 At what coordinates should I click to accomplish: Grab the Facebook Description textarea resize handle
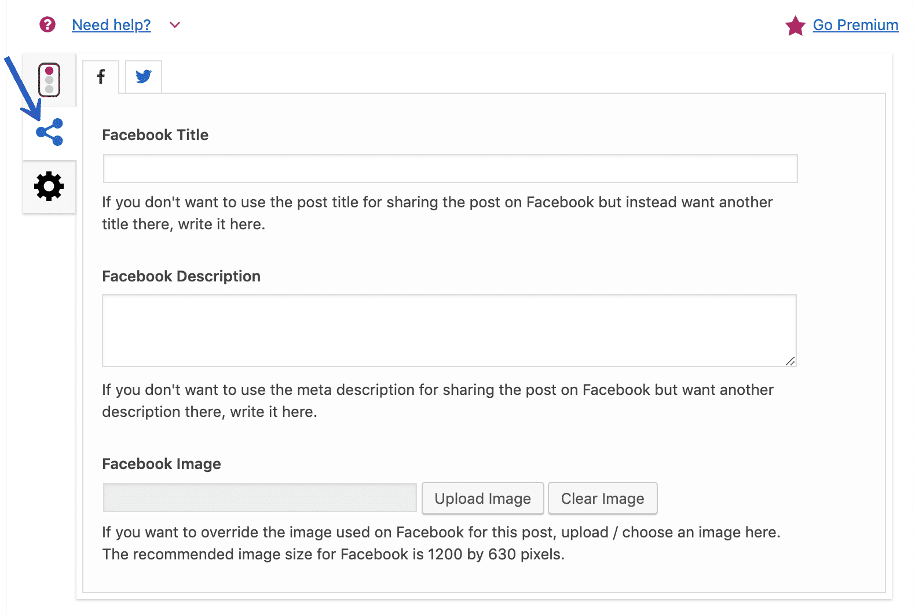click(790, 361)
